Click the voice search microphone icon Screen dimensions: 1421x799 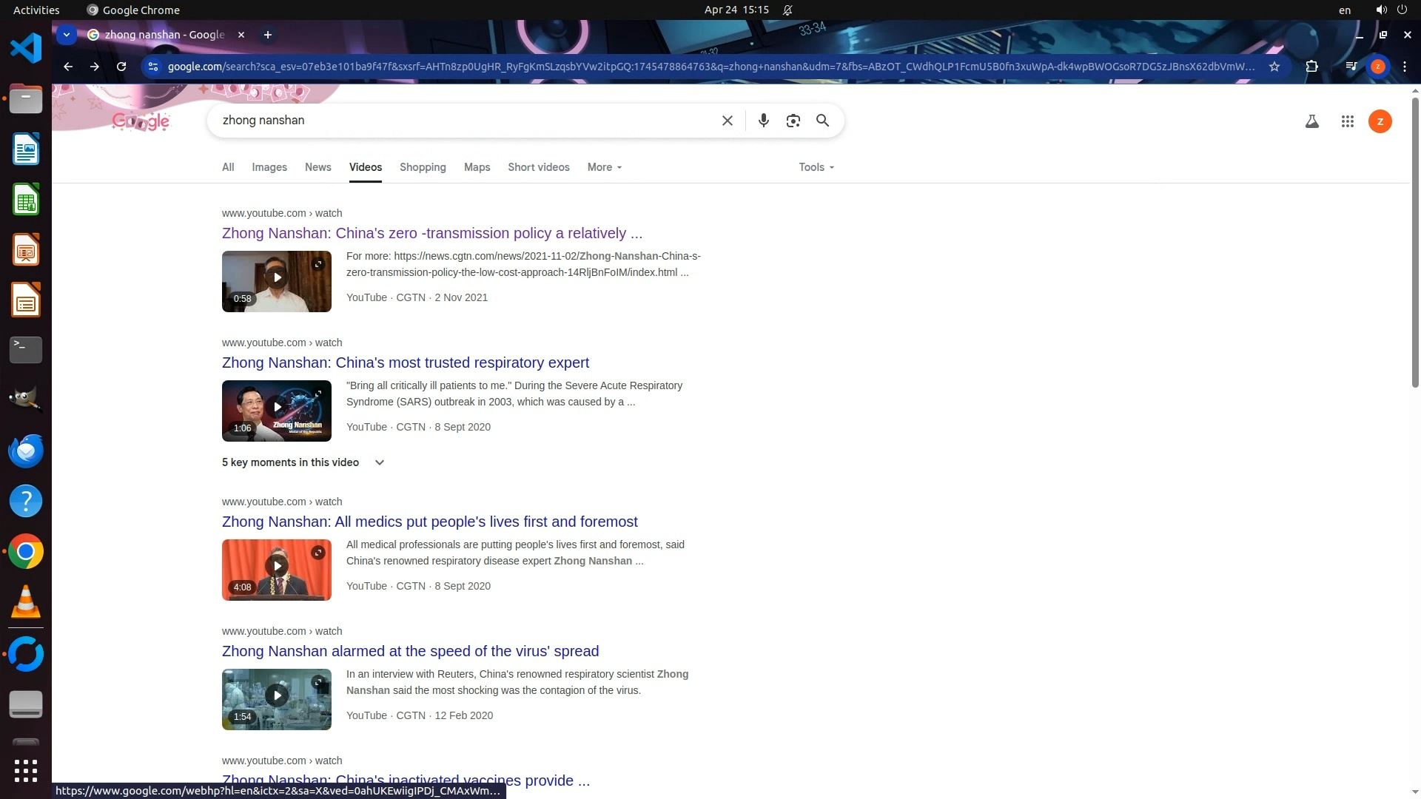pos(763,121)
